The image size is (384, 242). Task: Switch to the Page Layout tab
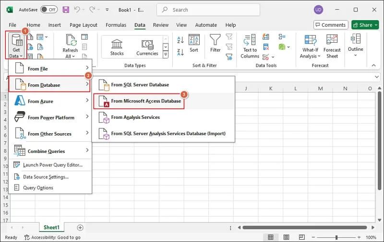pyautogui.click(x=83, y=25)
